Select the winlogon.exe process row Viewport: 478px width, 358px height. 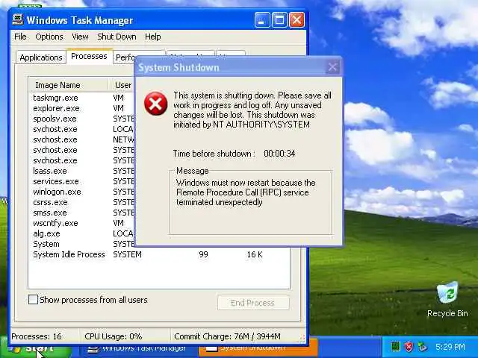82,192
